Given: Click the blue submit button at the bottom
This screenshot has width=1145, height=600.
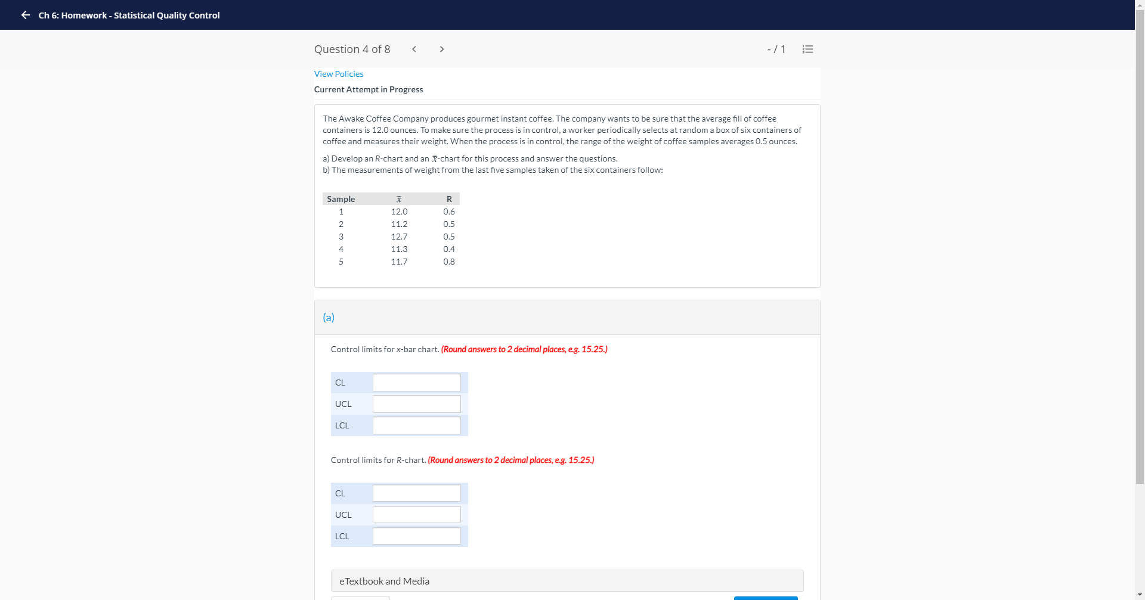Looking at the screenshot, I should [x=765, y=598].
